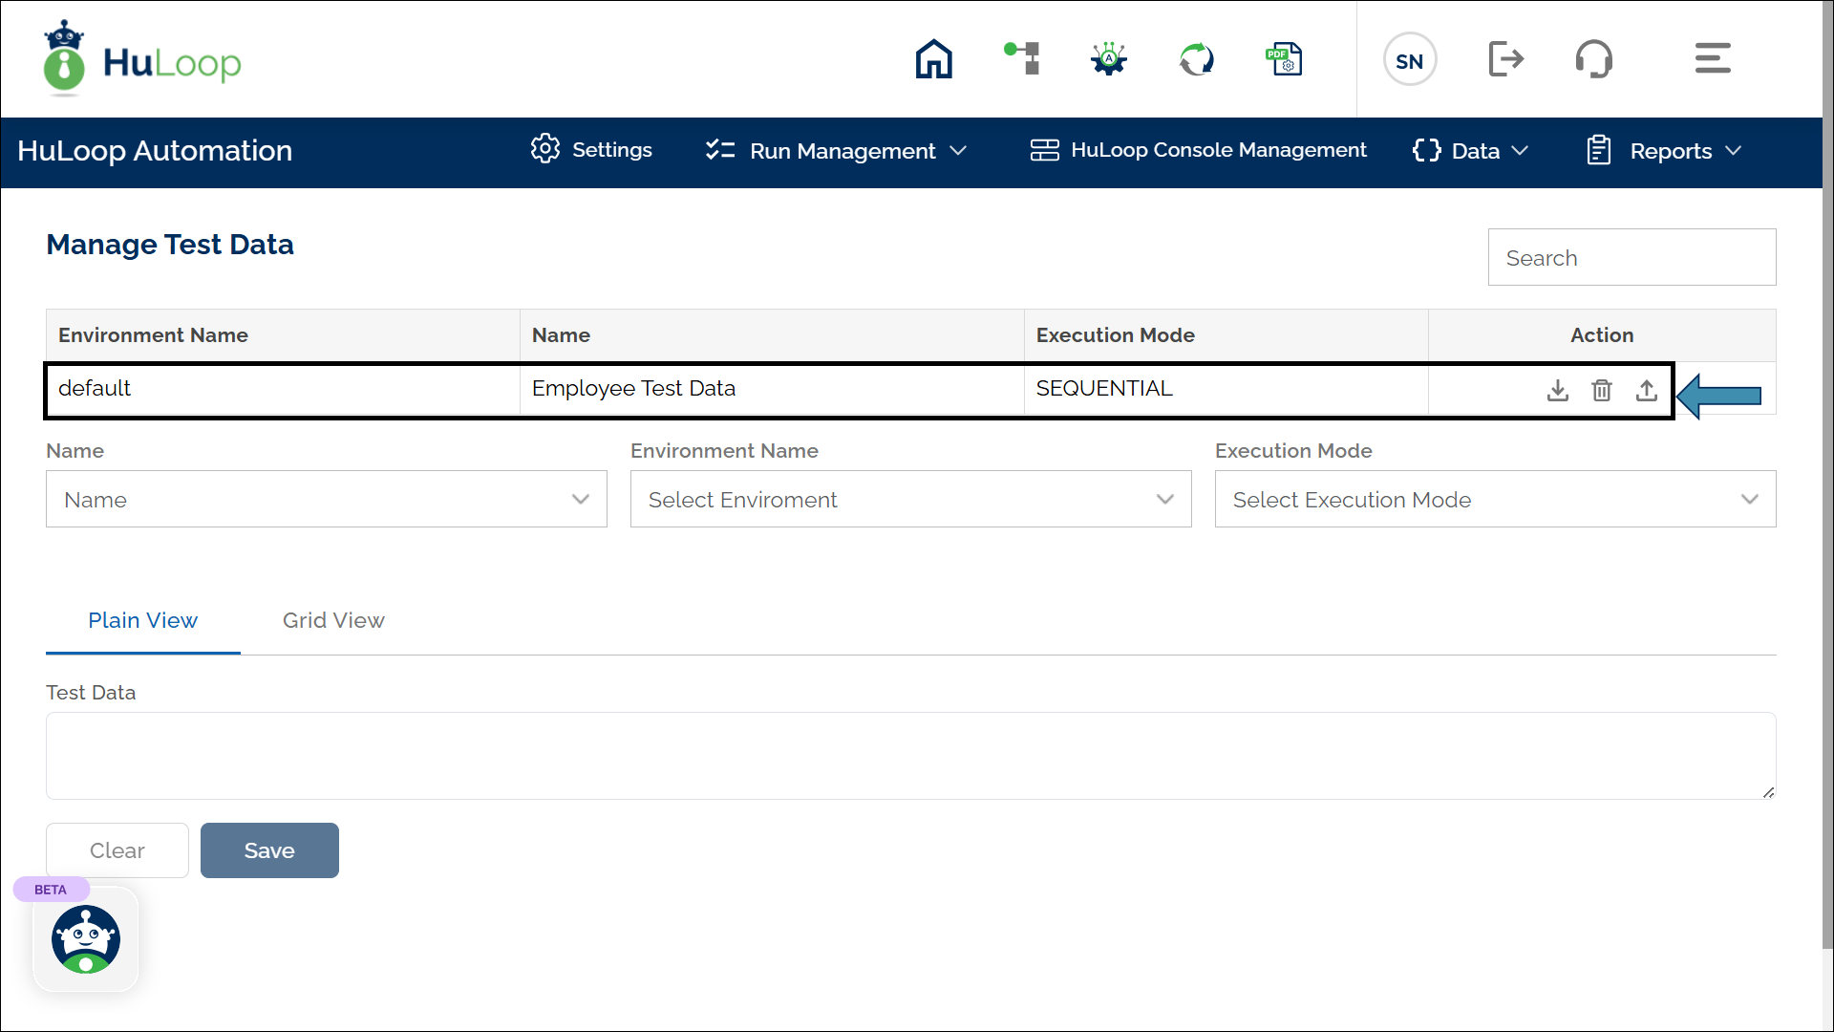This screenshot has width=1834, height=1032.
Task: Open Run Management menu
Action: tap(837, 151)
